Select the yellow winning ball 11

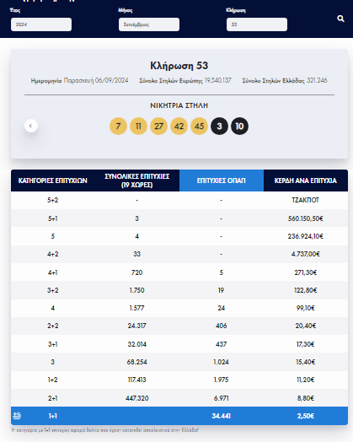(x=138, y=126)
